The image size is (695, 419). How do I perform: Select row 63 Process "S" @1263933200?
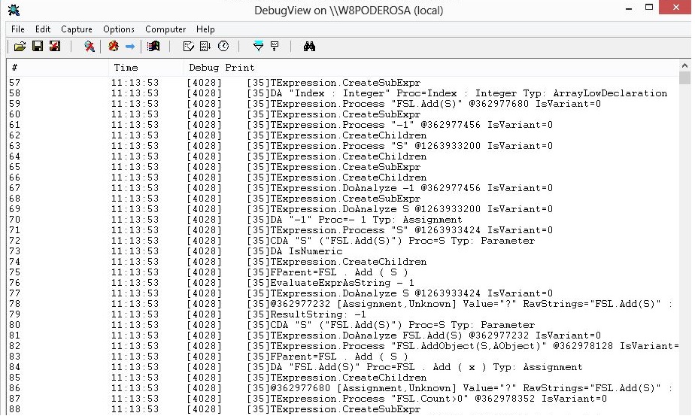coord(343,146)
